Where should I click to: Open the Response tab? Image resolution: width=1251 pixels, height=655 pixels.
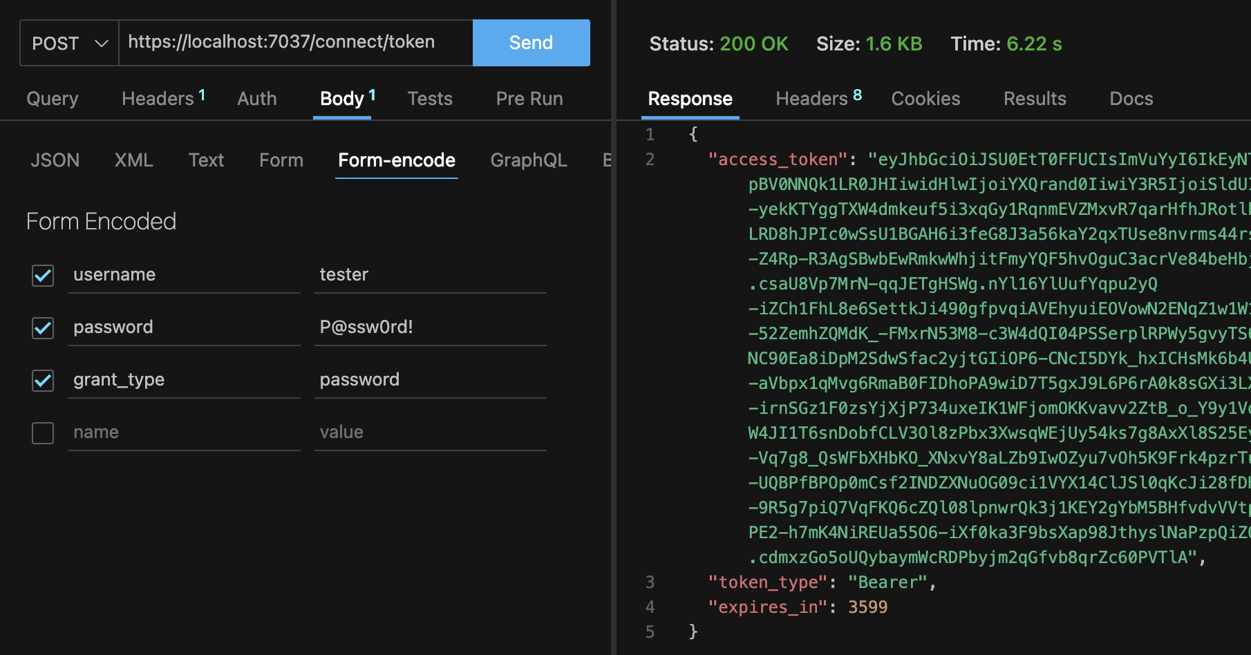click(690, 99)
